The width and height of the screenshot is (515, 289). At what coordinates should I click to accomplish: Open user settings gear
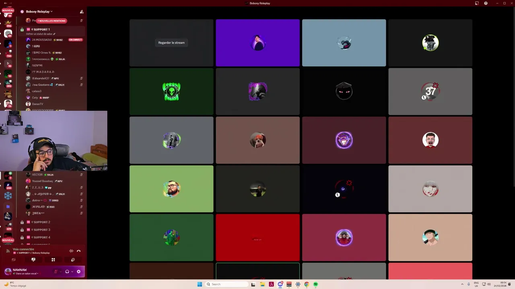(x=78, y=272)
